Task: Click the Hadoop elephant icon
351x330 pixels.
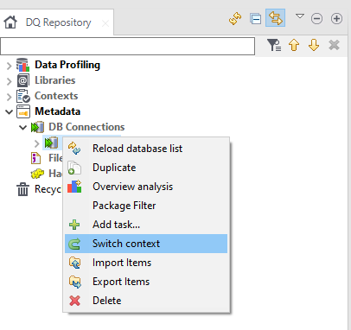Action: coord(37,174)
